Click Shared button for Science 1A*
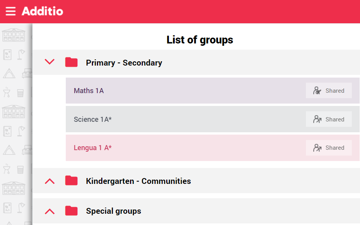 [328, 119]
